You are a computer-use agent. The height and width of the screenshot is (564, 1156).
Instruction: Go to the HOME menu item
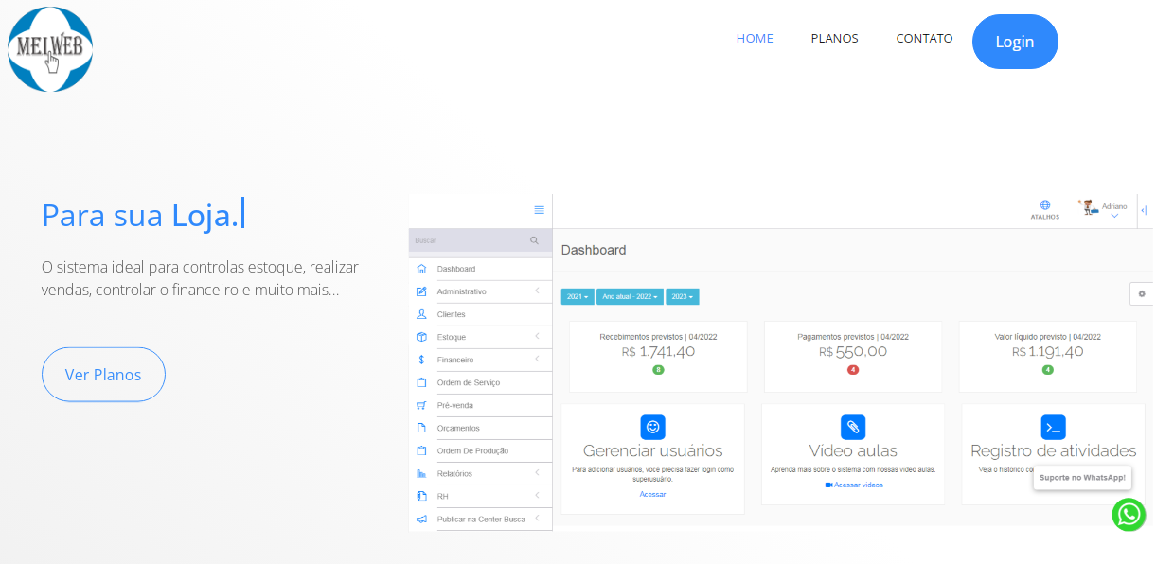coord(755,39)
